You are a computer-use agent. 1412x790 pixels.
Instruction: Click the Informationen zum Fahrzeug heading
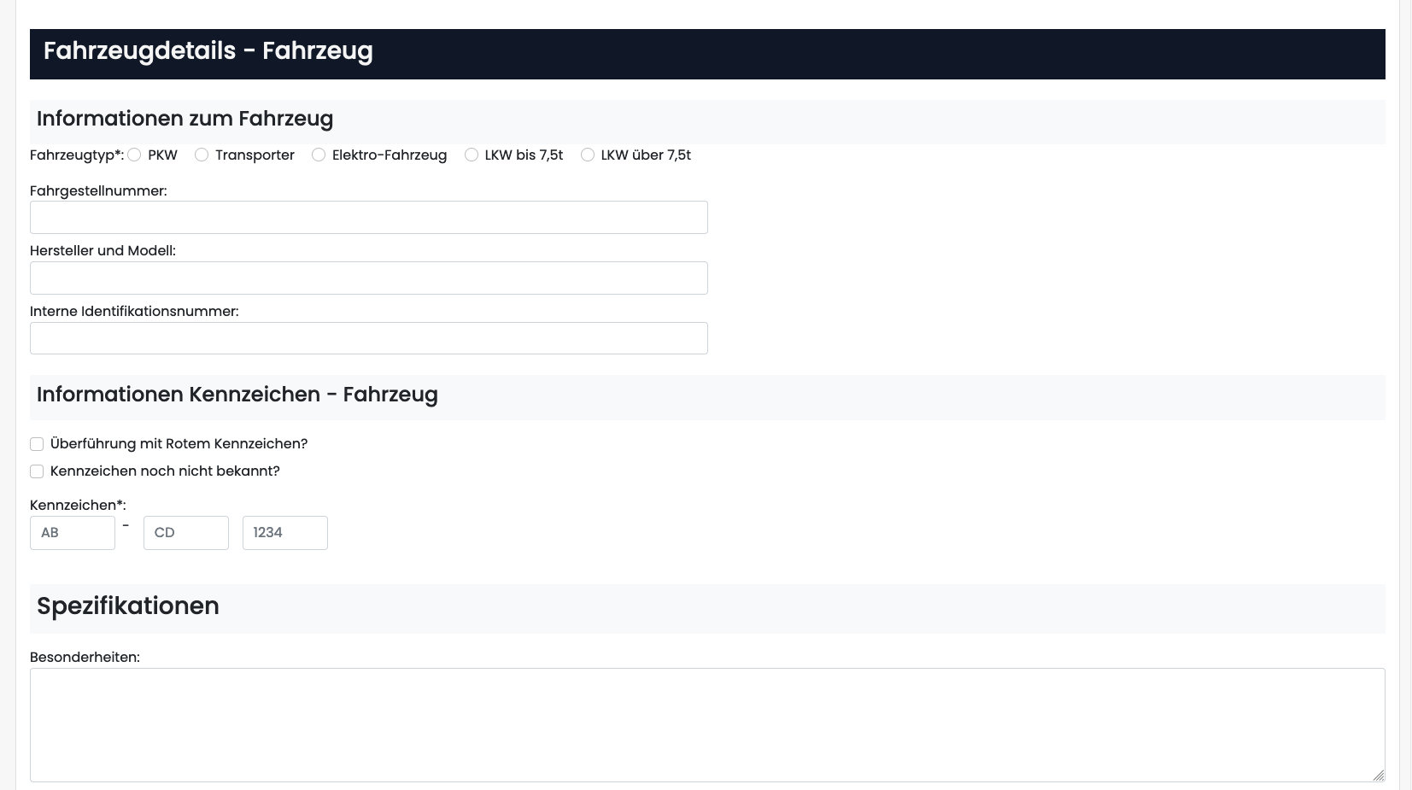185,119
